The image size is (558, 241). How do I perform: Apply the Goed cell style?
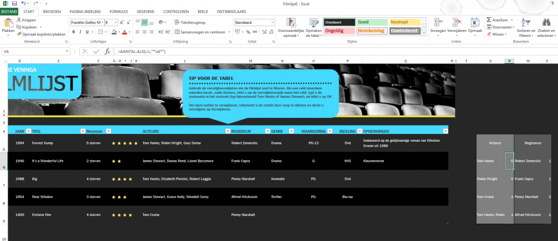click(372, 22)
